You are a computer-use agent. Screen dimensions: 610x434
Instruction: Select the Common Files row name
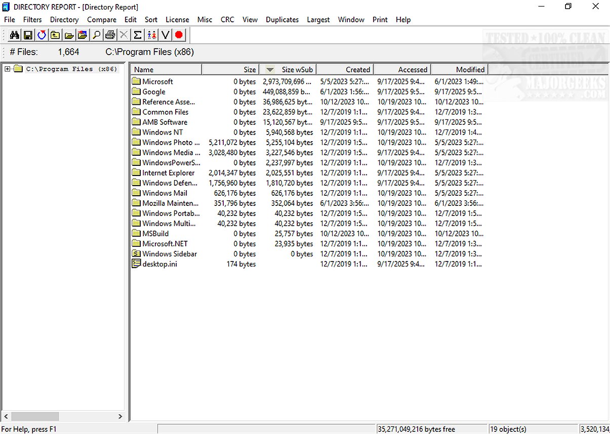(165, 112)
